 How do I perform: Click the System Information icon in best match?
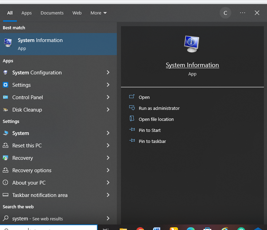[x=8, y=43]
